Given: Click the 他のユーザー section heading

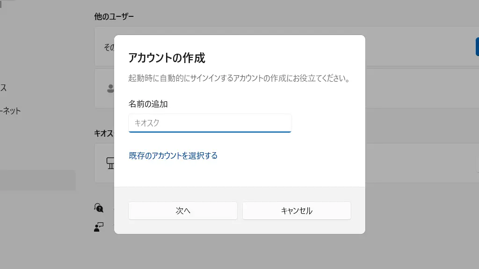Looking at the screenshot, I should (114, 17).
